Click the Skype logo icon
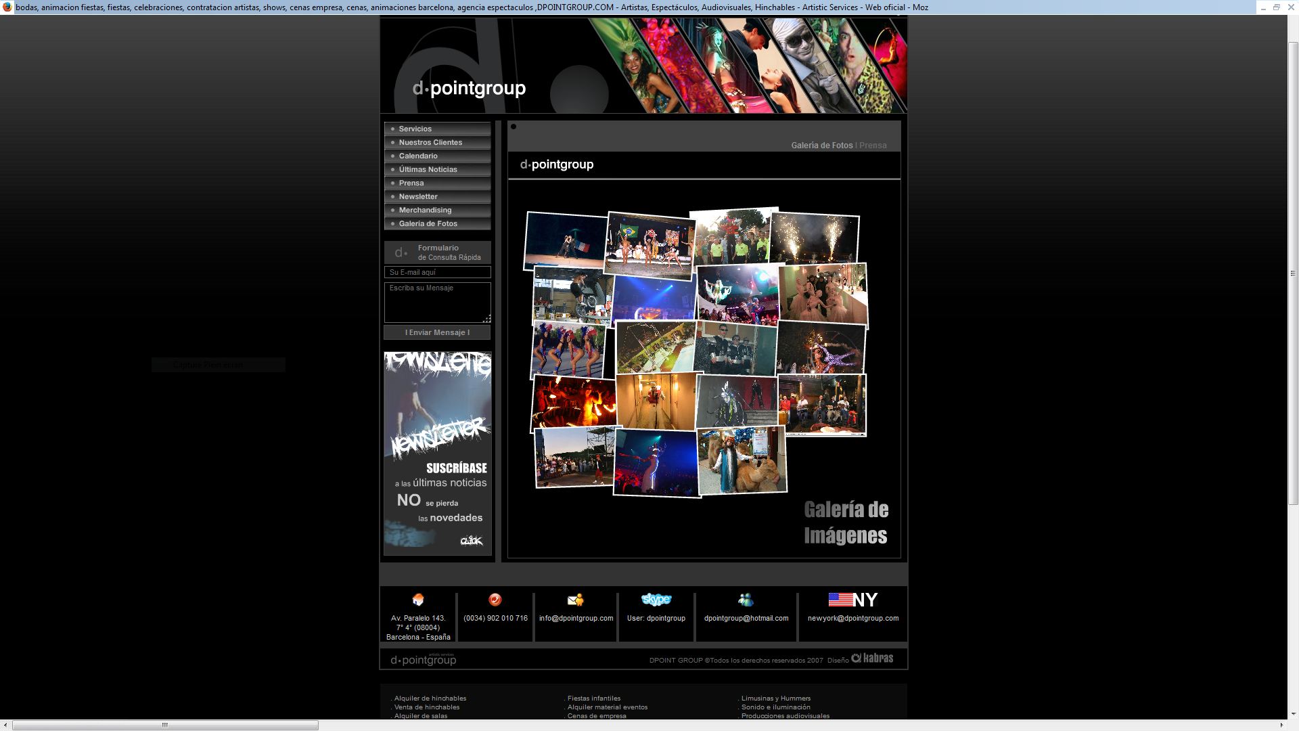Screen dimensions: 1299x731 [656, 600]
